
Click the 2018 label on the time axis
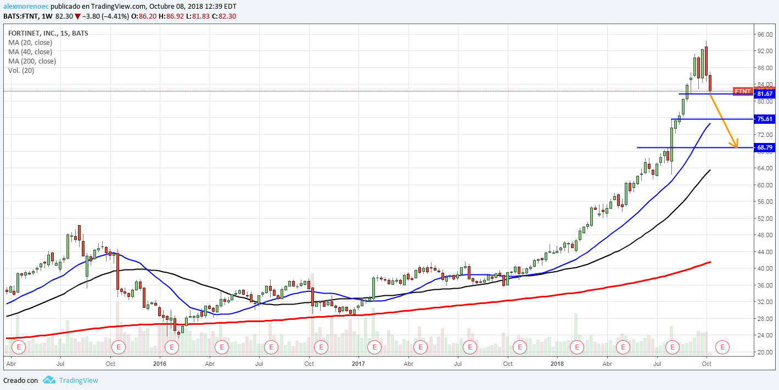[557, 363]
